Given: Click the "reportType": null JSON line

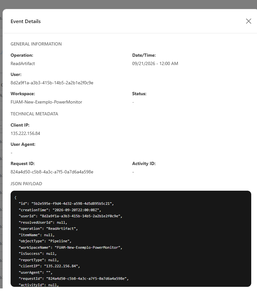Looking at the screenshot, I should coord(39,260).
